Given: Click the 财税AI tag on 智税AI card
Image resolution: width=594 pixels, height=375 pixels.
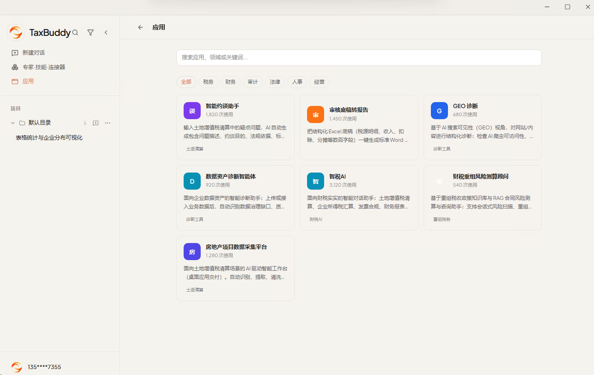Looking at the screenshot, I should click(x=316, y=220).
